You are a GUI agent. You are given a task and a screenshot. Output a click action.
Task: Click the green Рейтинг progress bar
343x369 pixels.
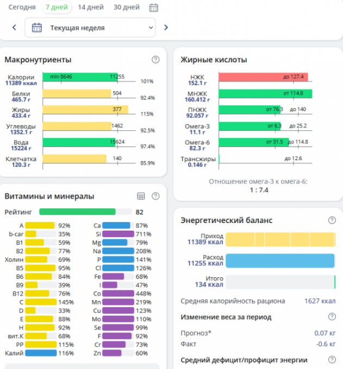(77, 212)
